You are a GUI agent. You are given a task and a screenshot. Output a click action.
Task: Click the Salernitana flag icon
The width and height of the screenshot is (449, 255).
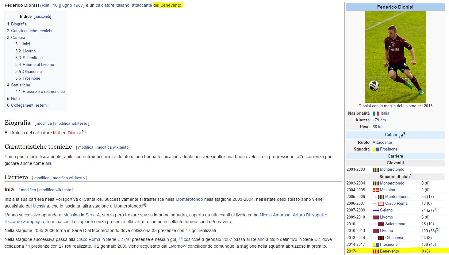[x=381, y=224]
